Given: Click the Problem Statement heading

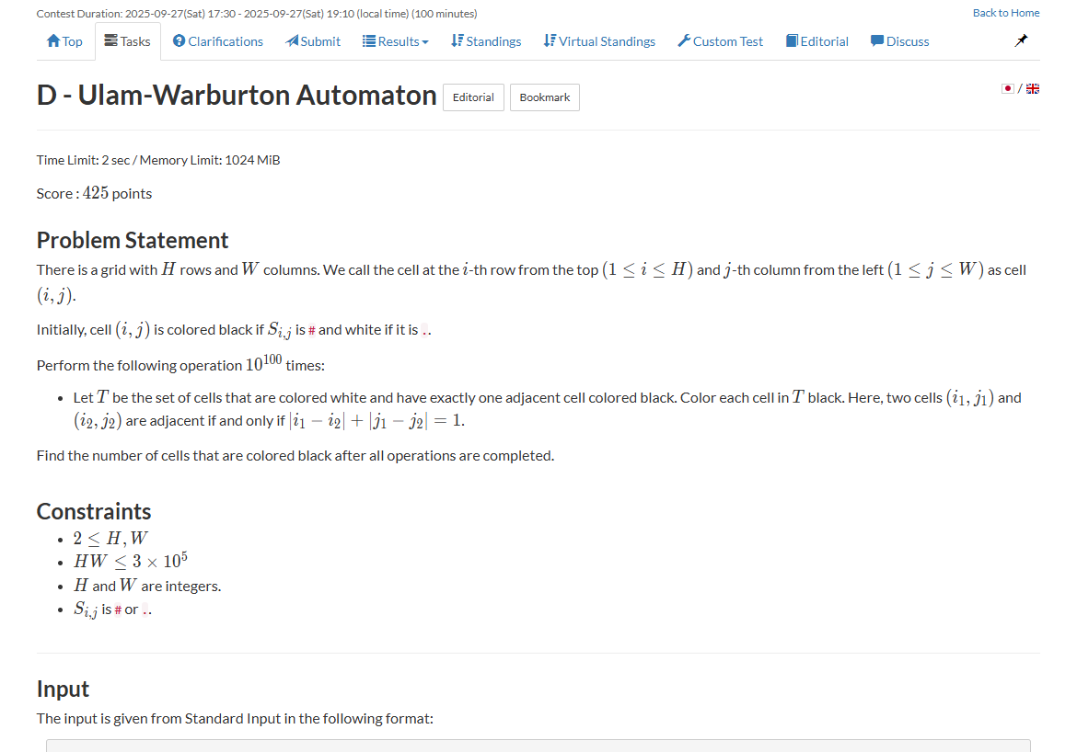Looking at the screenshot, I should [x=132, y=240].
